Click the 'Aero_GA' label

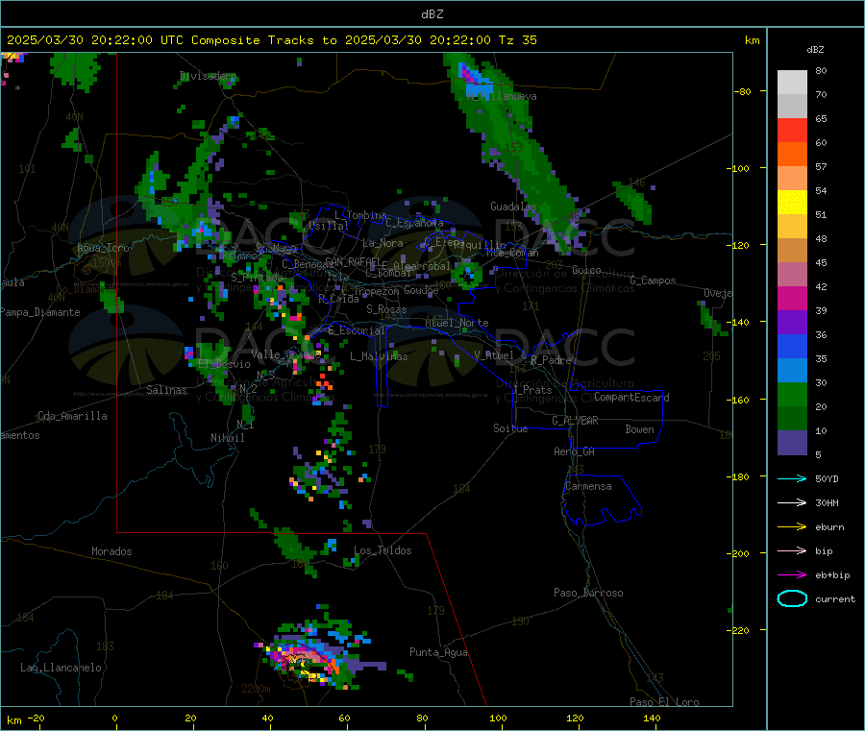click(574, 451)
